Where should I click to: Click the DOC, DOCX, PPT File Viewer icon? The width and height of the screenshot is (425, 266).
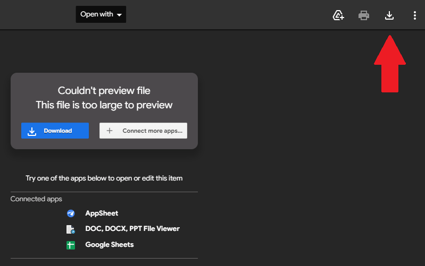click(x=71, y=229)
